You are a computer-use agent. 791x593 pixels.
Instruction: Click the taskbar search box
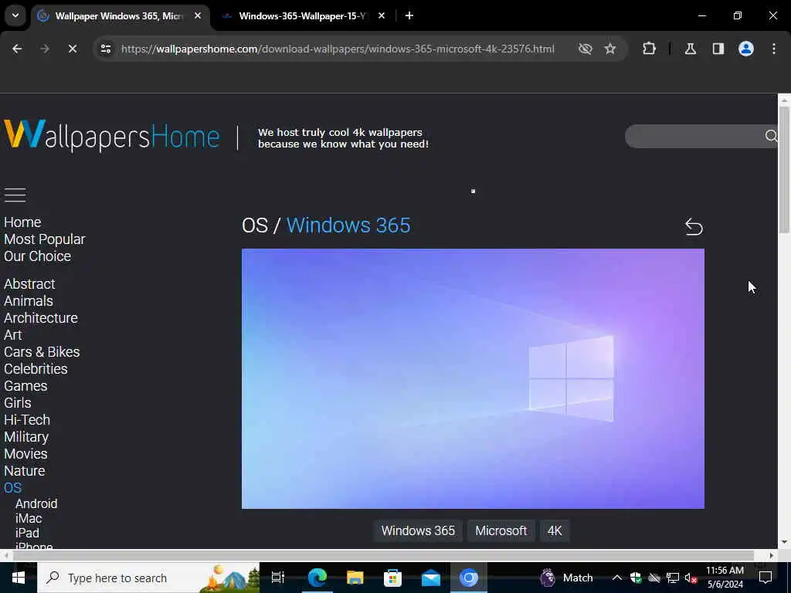pyautogui.click(x=148, y=578)
